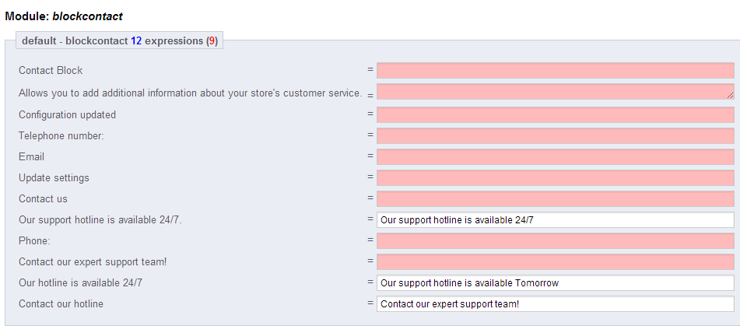Click the Update settings translation field
Image resolution: width=740 pixels, height=326 pixels.
pyautogui.click(x=555, y=178)
